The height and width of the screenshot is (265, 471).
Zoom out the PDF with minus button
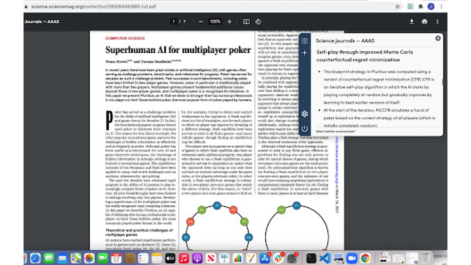coord(201,22)
